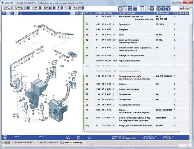Screen dimensions: 194x149
Task: Click the toolbar icon left of greyed document icons
Action: (x=130, y=9)
